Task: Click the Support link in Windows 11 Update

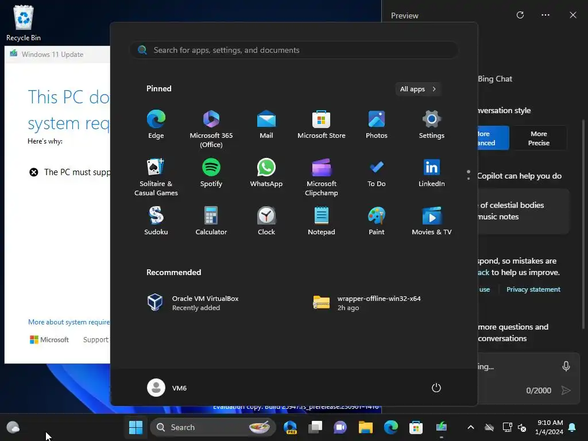Action: (96, 339)
